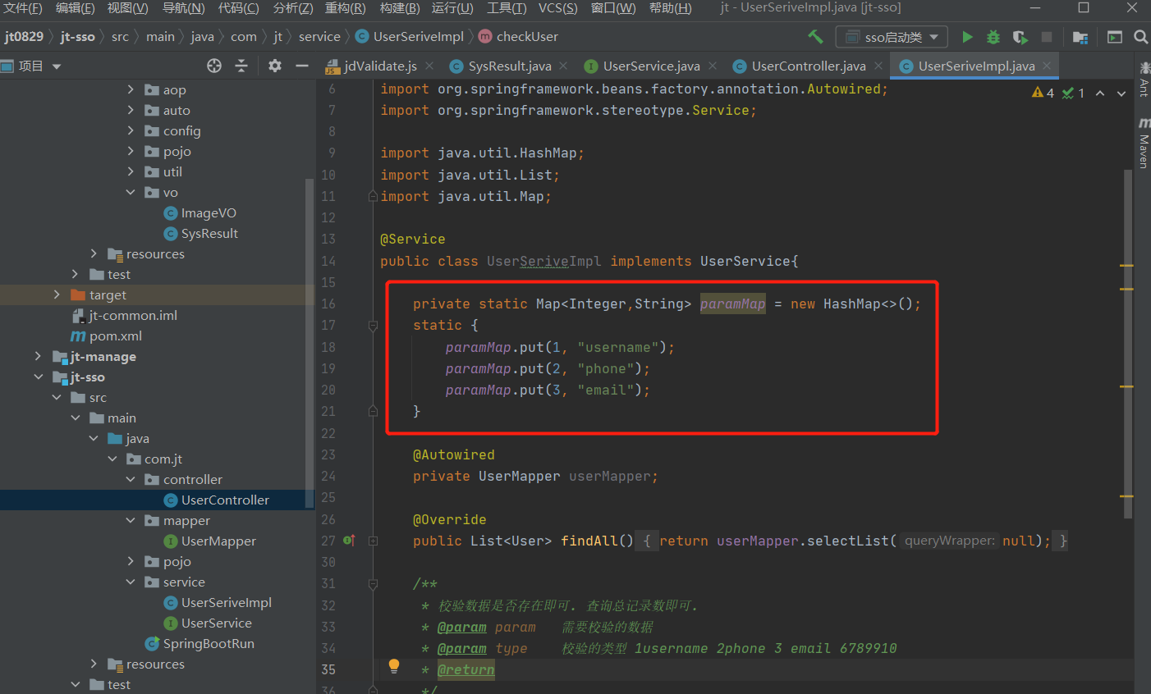Open the 文件(F) menu
This screenshot has width=1151, height=694.
tap(23, 8)
